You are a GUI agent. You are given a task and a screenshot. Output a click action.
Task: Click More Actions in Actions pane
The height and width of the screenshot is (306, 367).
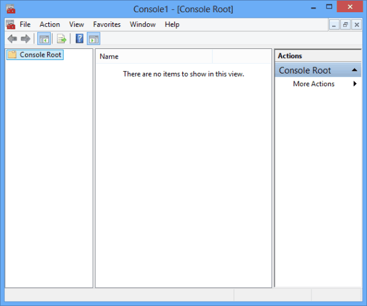(x=314, y=84)
